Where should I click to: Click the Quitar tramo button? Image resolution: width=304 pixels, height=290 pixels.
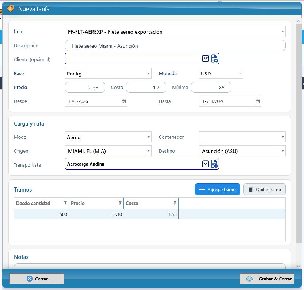pos(265,189)
